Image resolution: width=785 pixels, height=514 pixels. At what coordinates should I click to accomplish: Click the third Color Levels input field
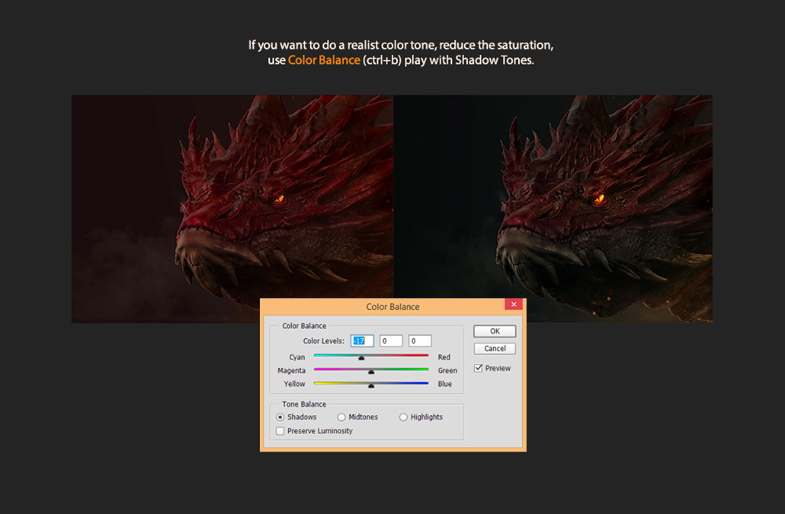point(420,340)
